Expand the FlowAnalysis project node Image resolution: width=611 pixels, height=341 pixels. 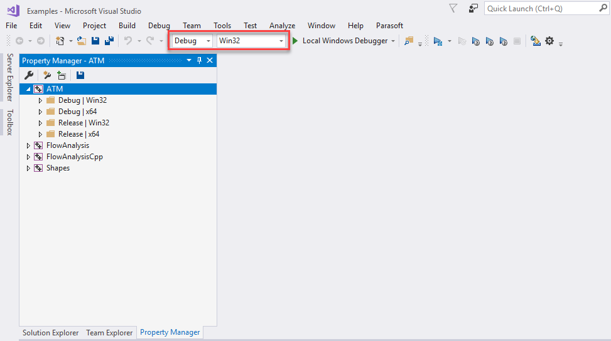pyautogui.click(x=28, y=145)
